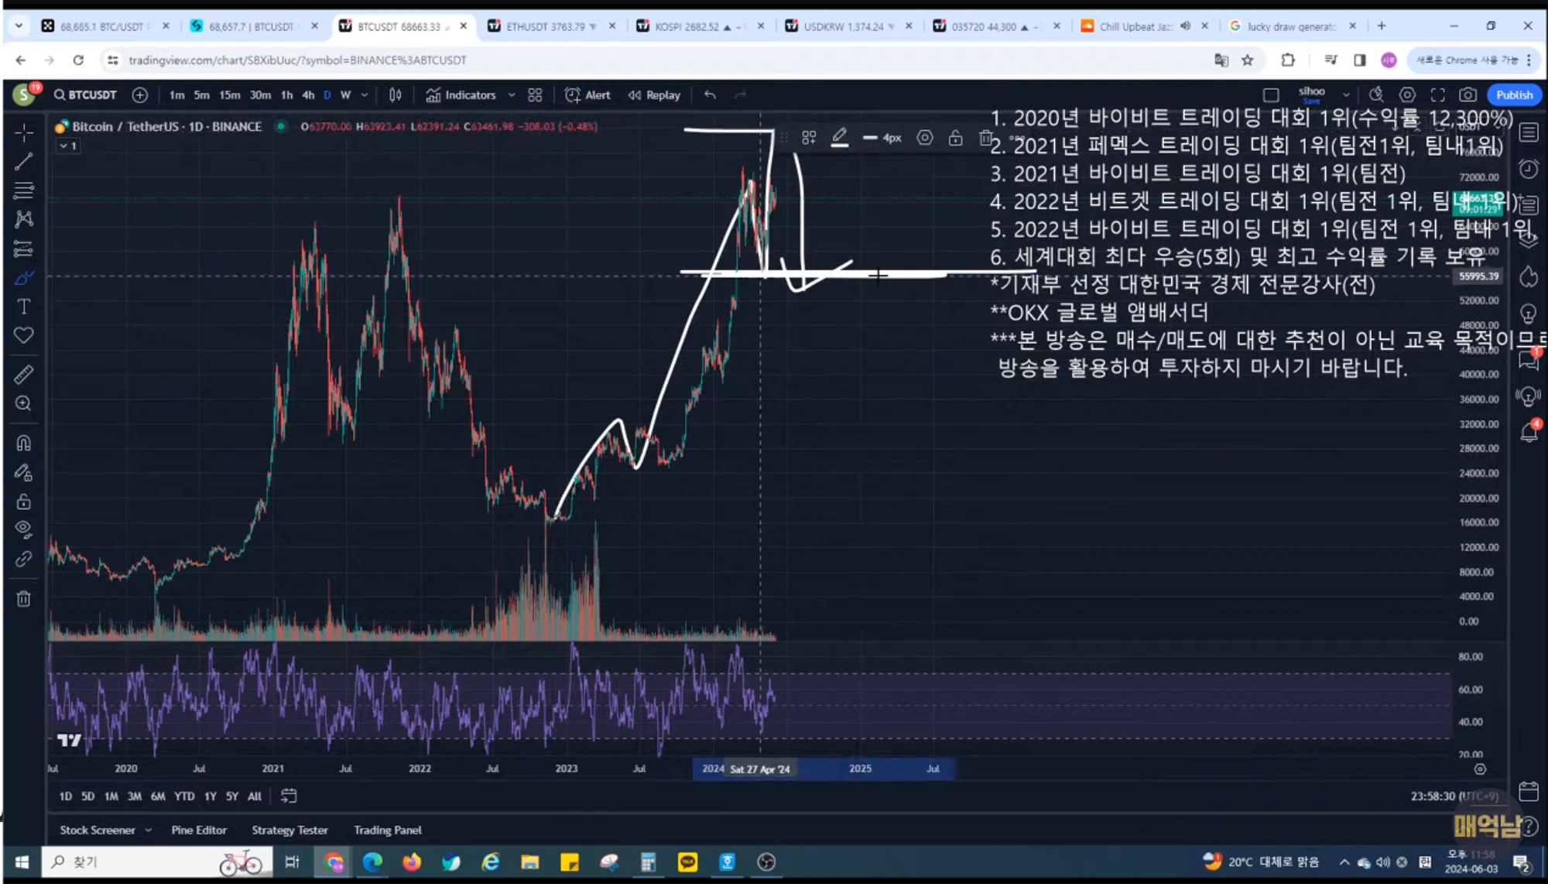The image size is (1548, 884).
Task: Select the 1D date range
Action: tap(66, 796)
